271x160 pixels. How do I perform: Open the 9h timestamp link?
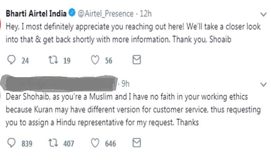[x=125, y=83]
